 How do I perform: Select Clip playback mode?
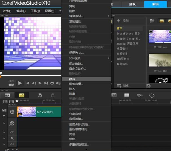[x=11, y=85]
